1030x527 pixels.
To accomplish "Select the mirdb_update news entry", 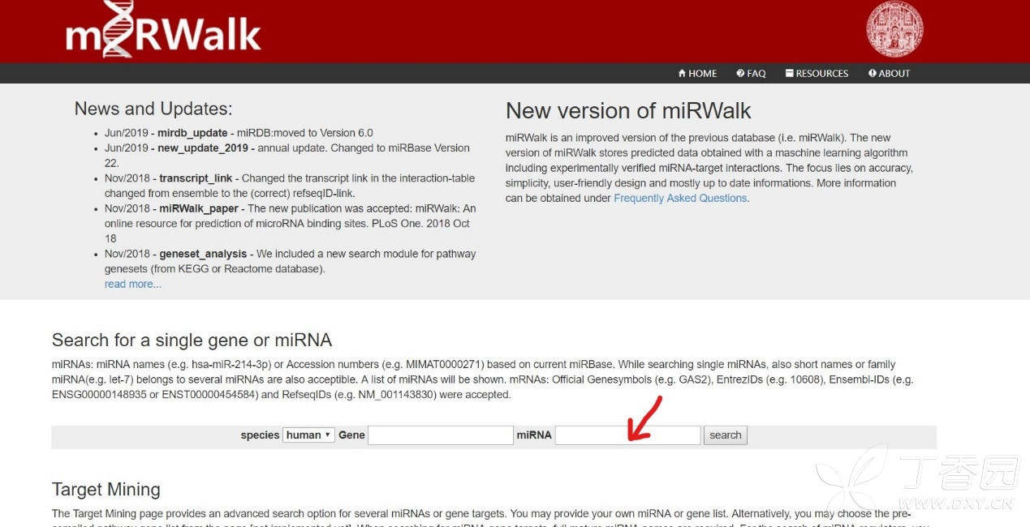I will (x=192, y=133).
